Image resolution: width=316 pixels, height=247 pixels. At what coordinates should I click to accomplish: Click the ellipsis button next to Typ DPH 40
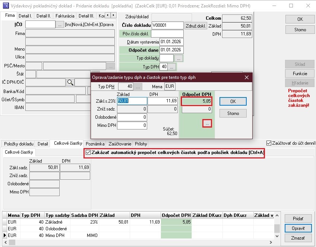tap(172, 67)
